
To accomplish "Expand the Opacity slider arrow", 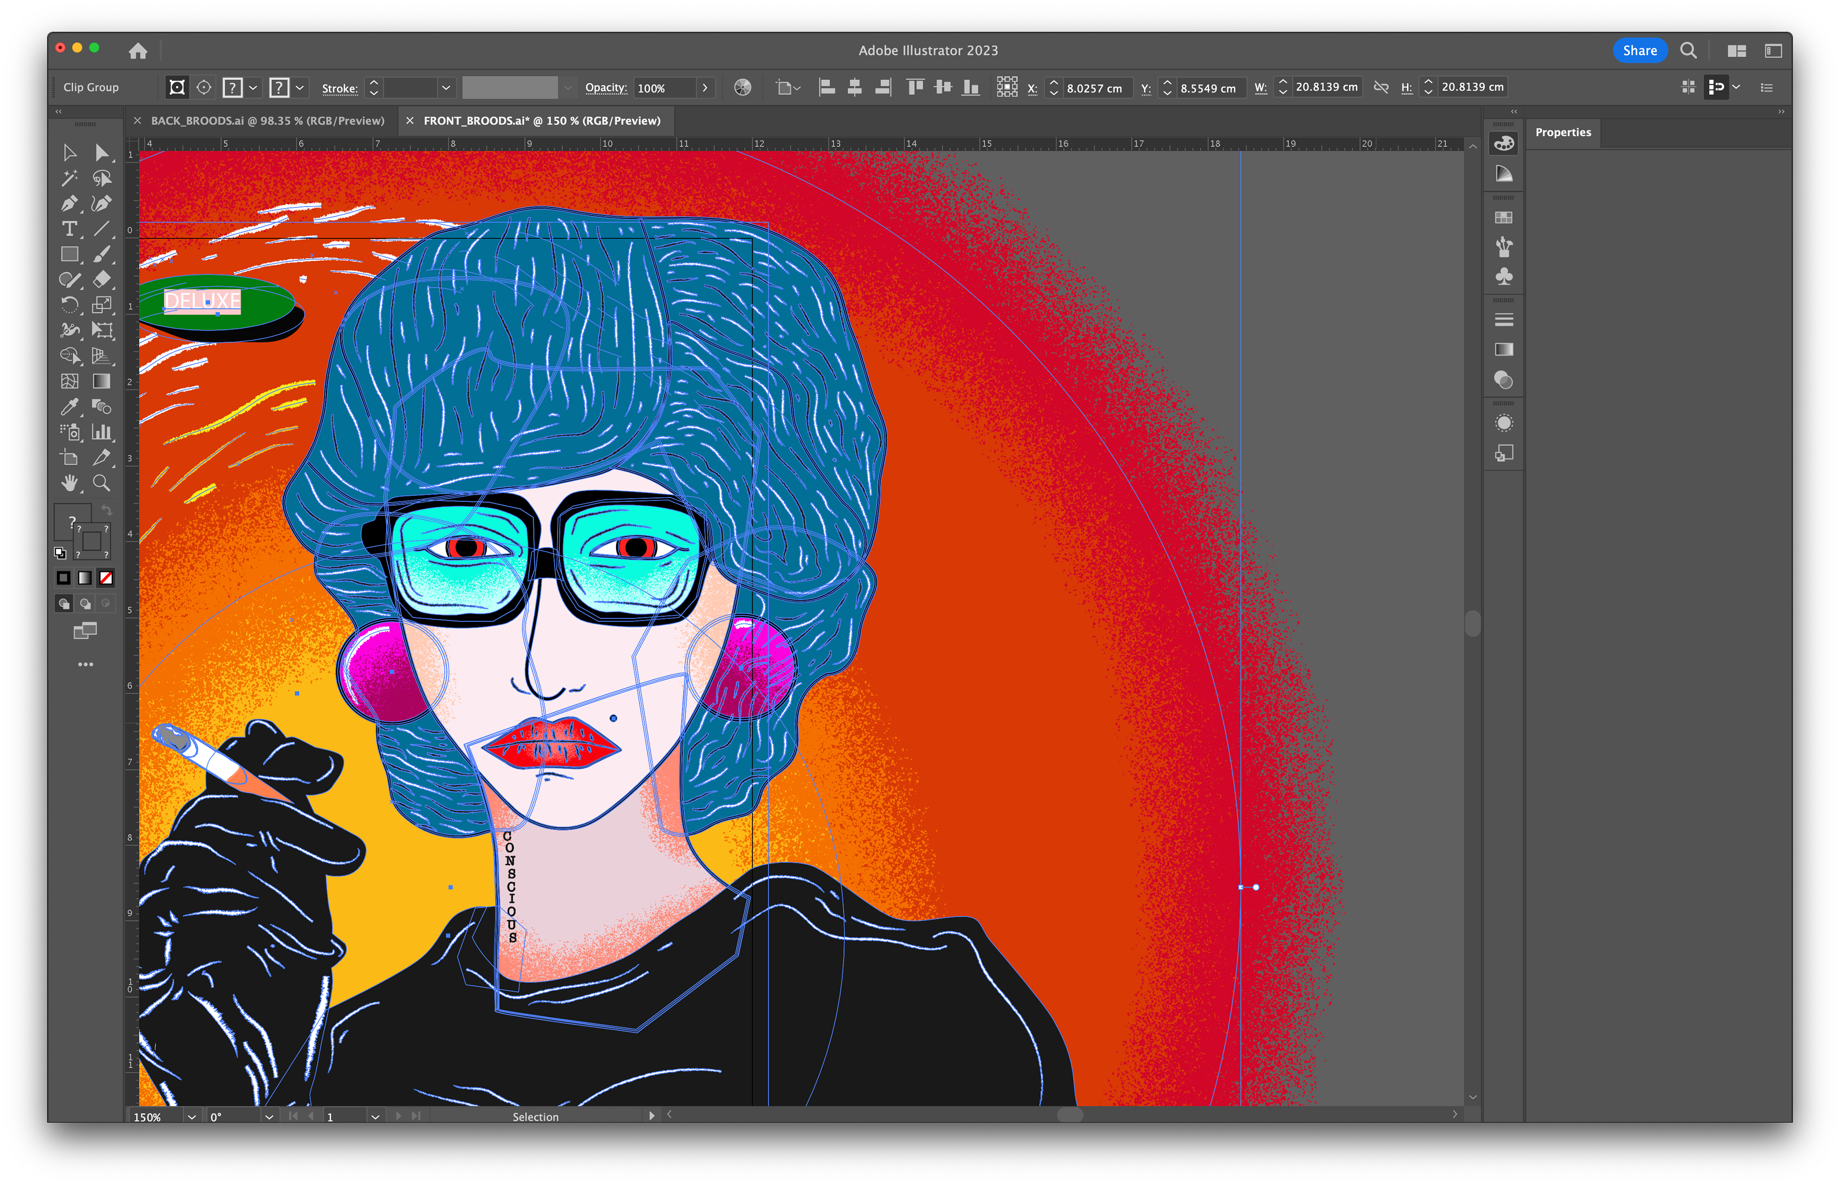I will click(x=705, y=88).
